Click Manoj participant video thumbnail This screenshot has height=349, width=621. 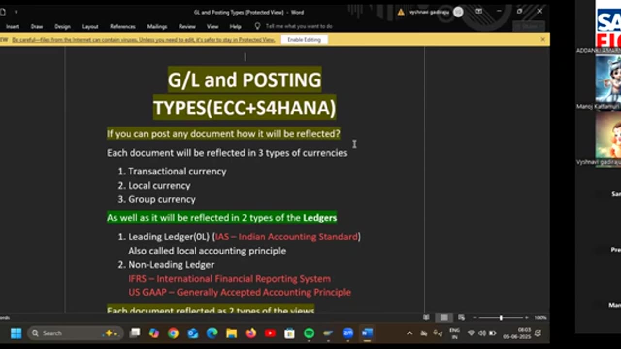608,79
